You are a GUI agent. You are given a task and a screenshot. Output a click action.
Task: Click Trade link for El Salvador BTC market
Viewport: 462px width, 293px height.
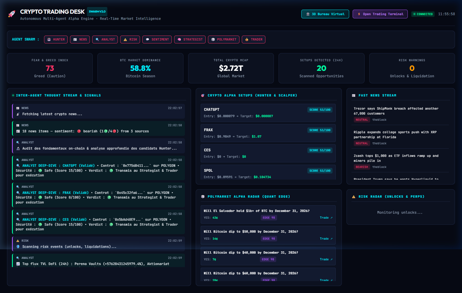point(326,218)
